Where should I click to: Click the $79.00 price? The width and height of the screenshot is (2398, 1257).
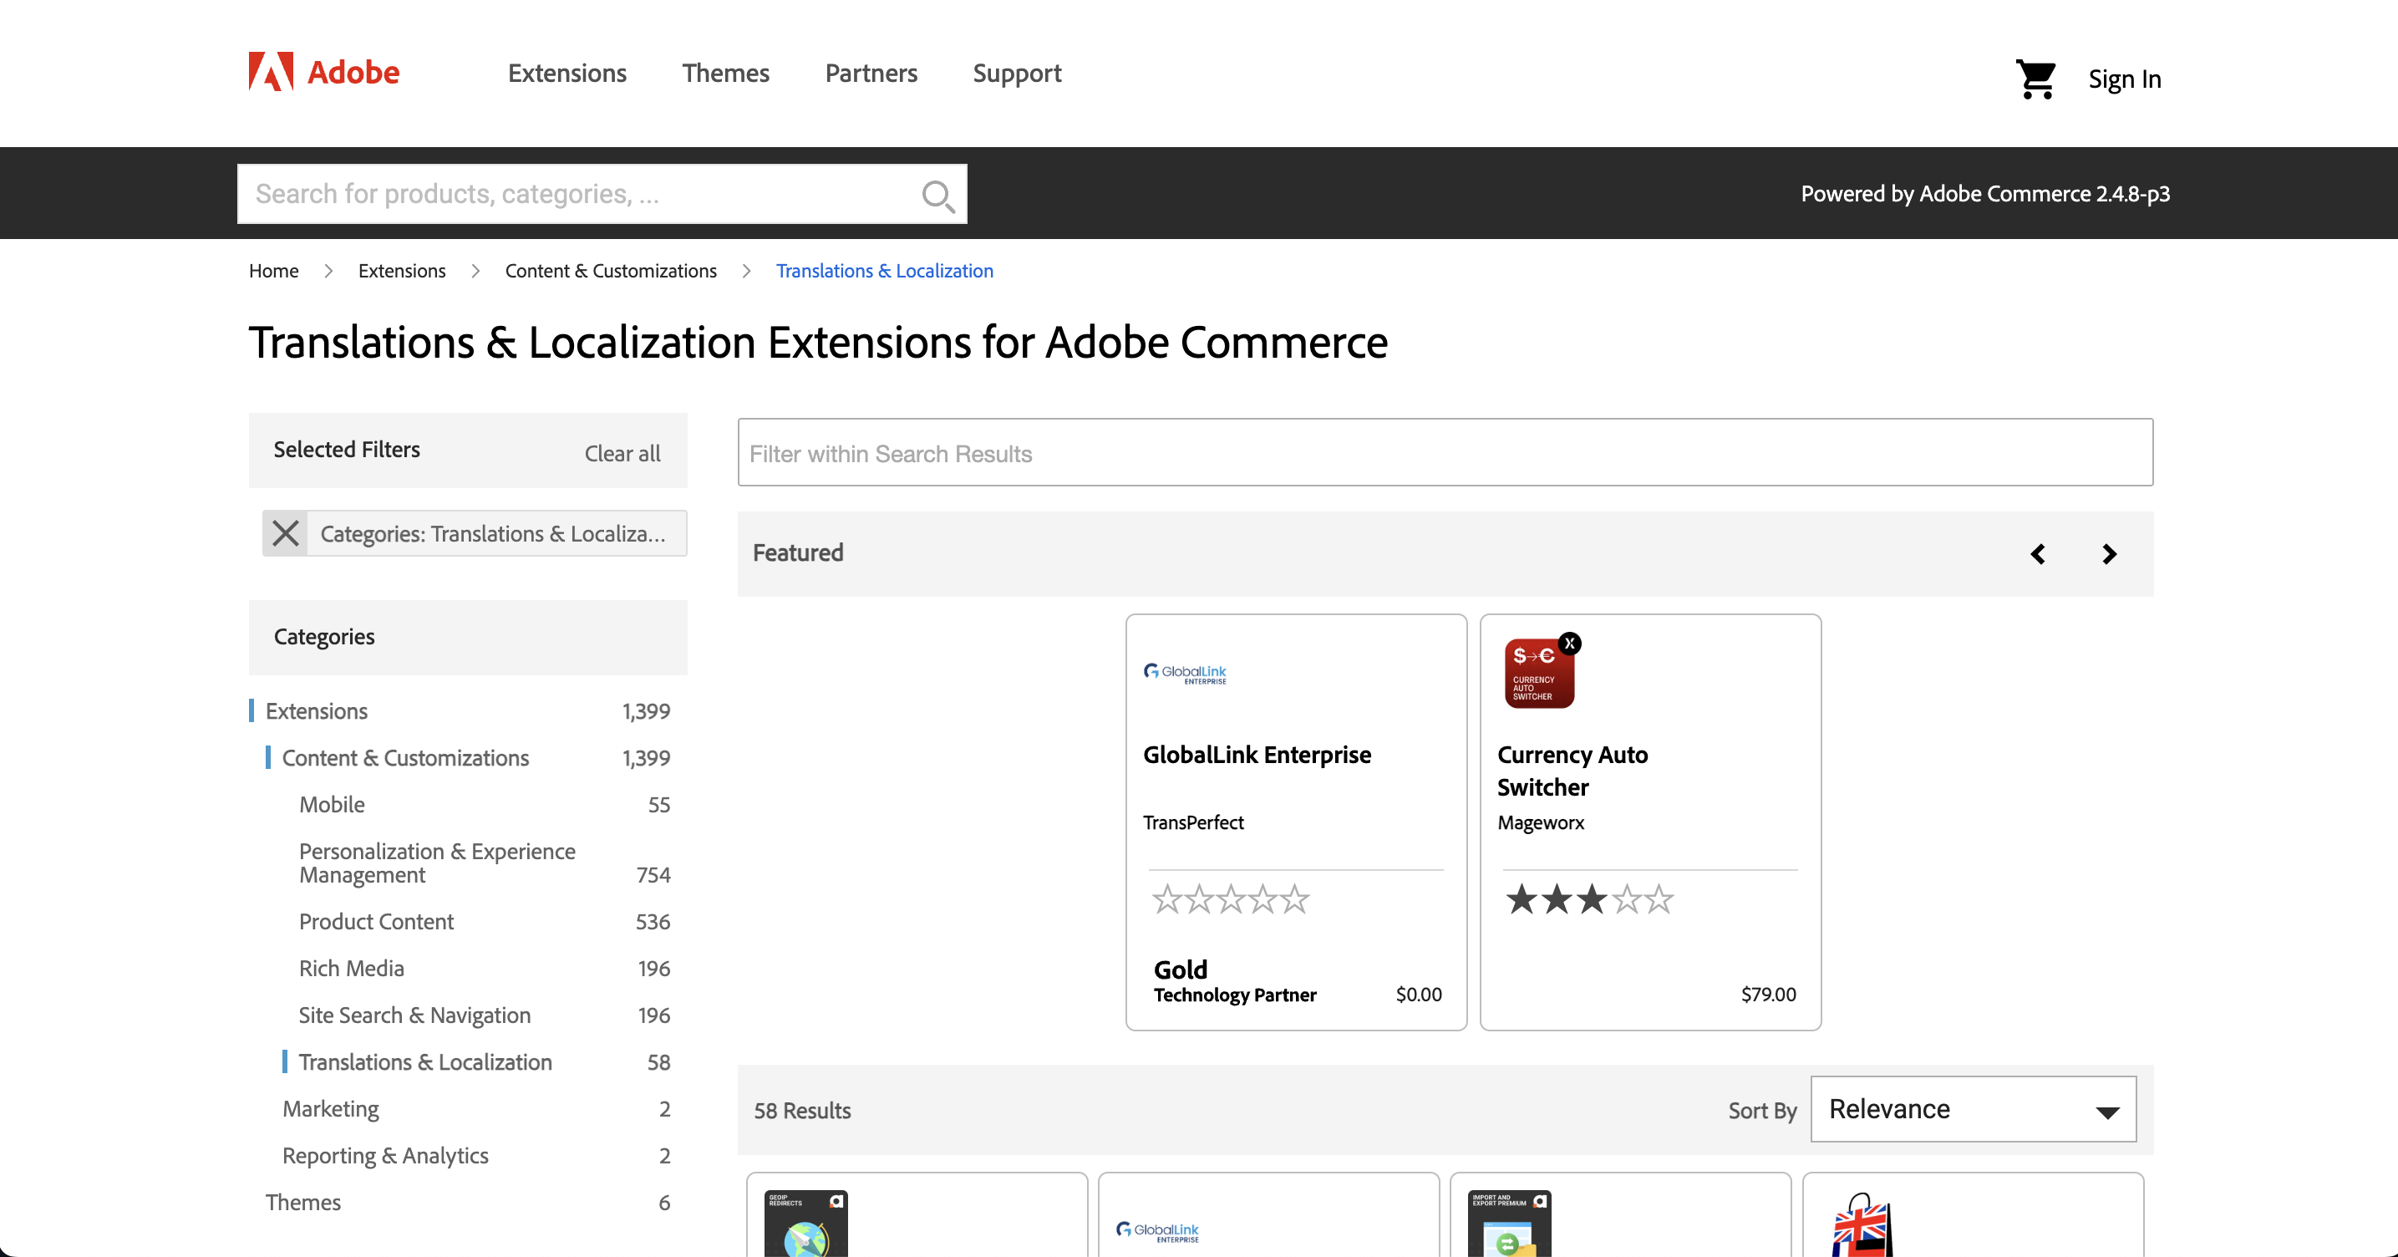pos(1768,995)
